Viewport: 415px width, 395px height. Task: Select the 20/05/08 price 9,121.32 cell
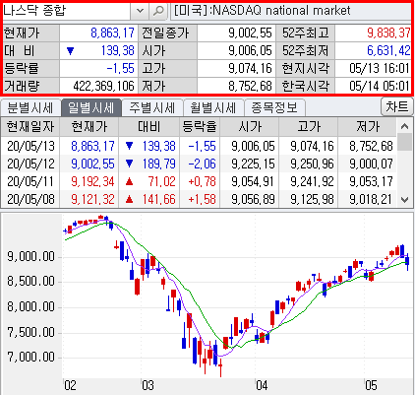[x=92, y=199]
